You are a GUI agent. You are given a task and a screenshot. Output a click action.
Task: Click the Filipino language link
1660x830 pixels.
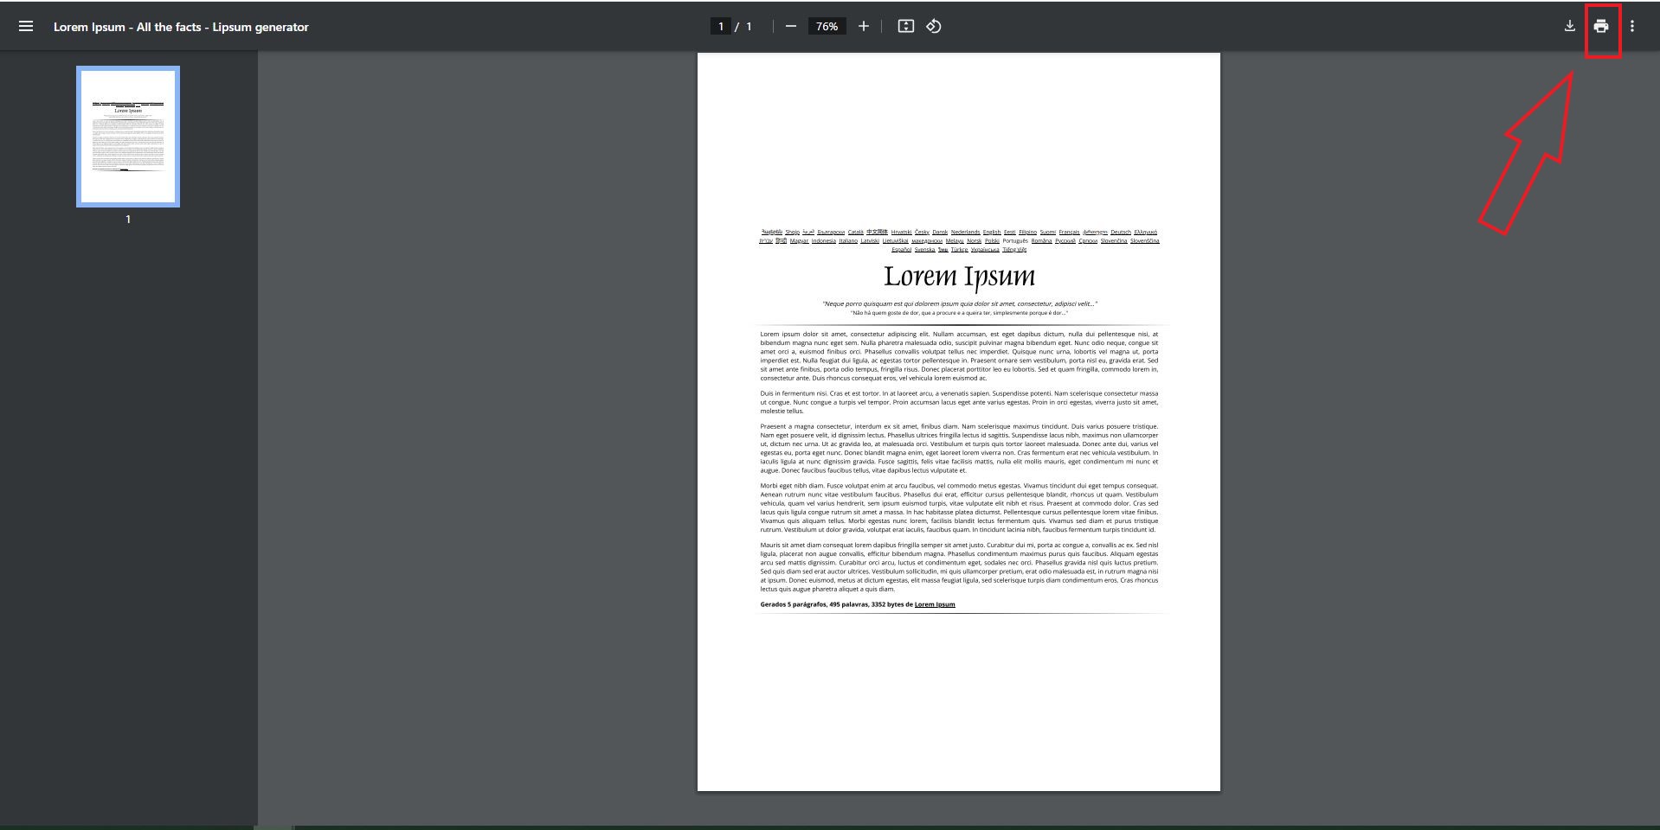(1027, 232)
